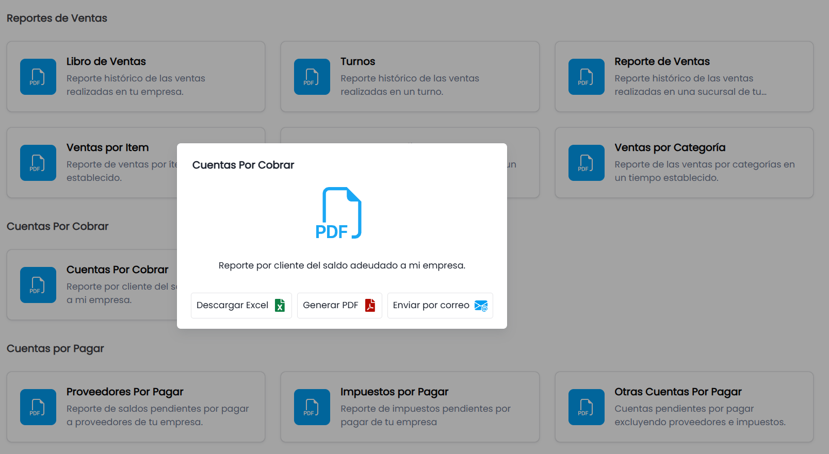Click Enviar por correo button

(440, 306)
